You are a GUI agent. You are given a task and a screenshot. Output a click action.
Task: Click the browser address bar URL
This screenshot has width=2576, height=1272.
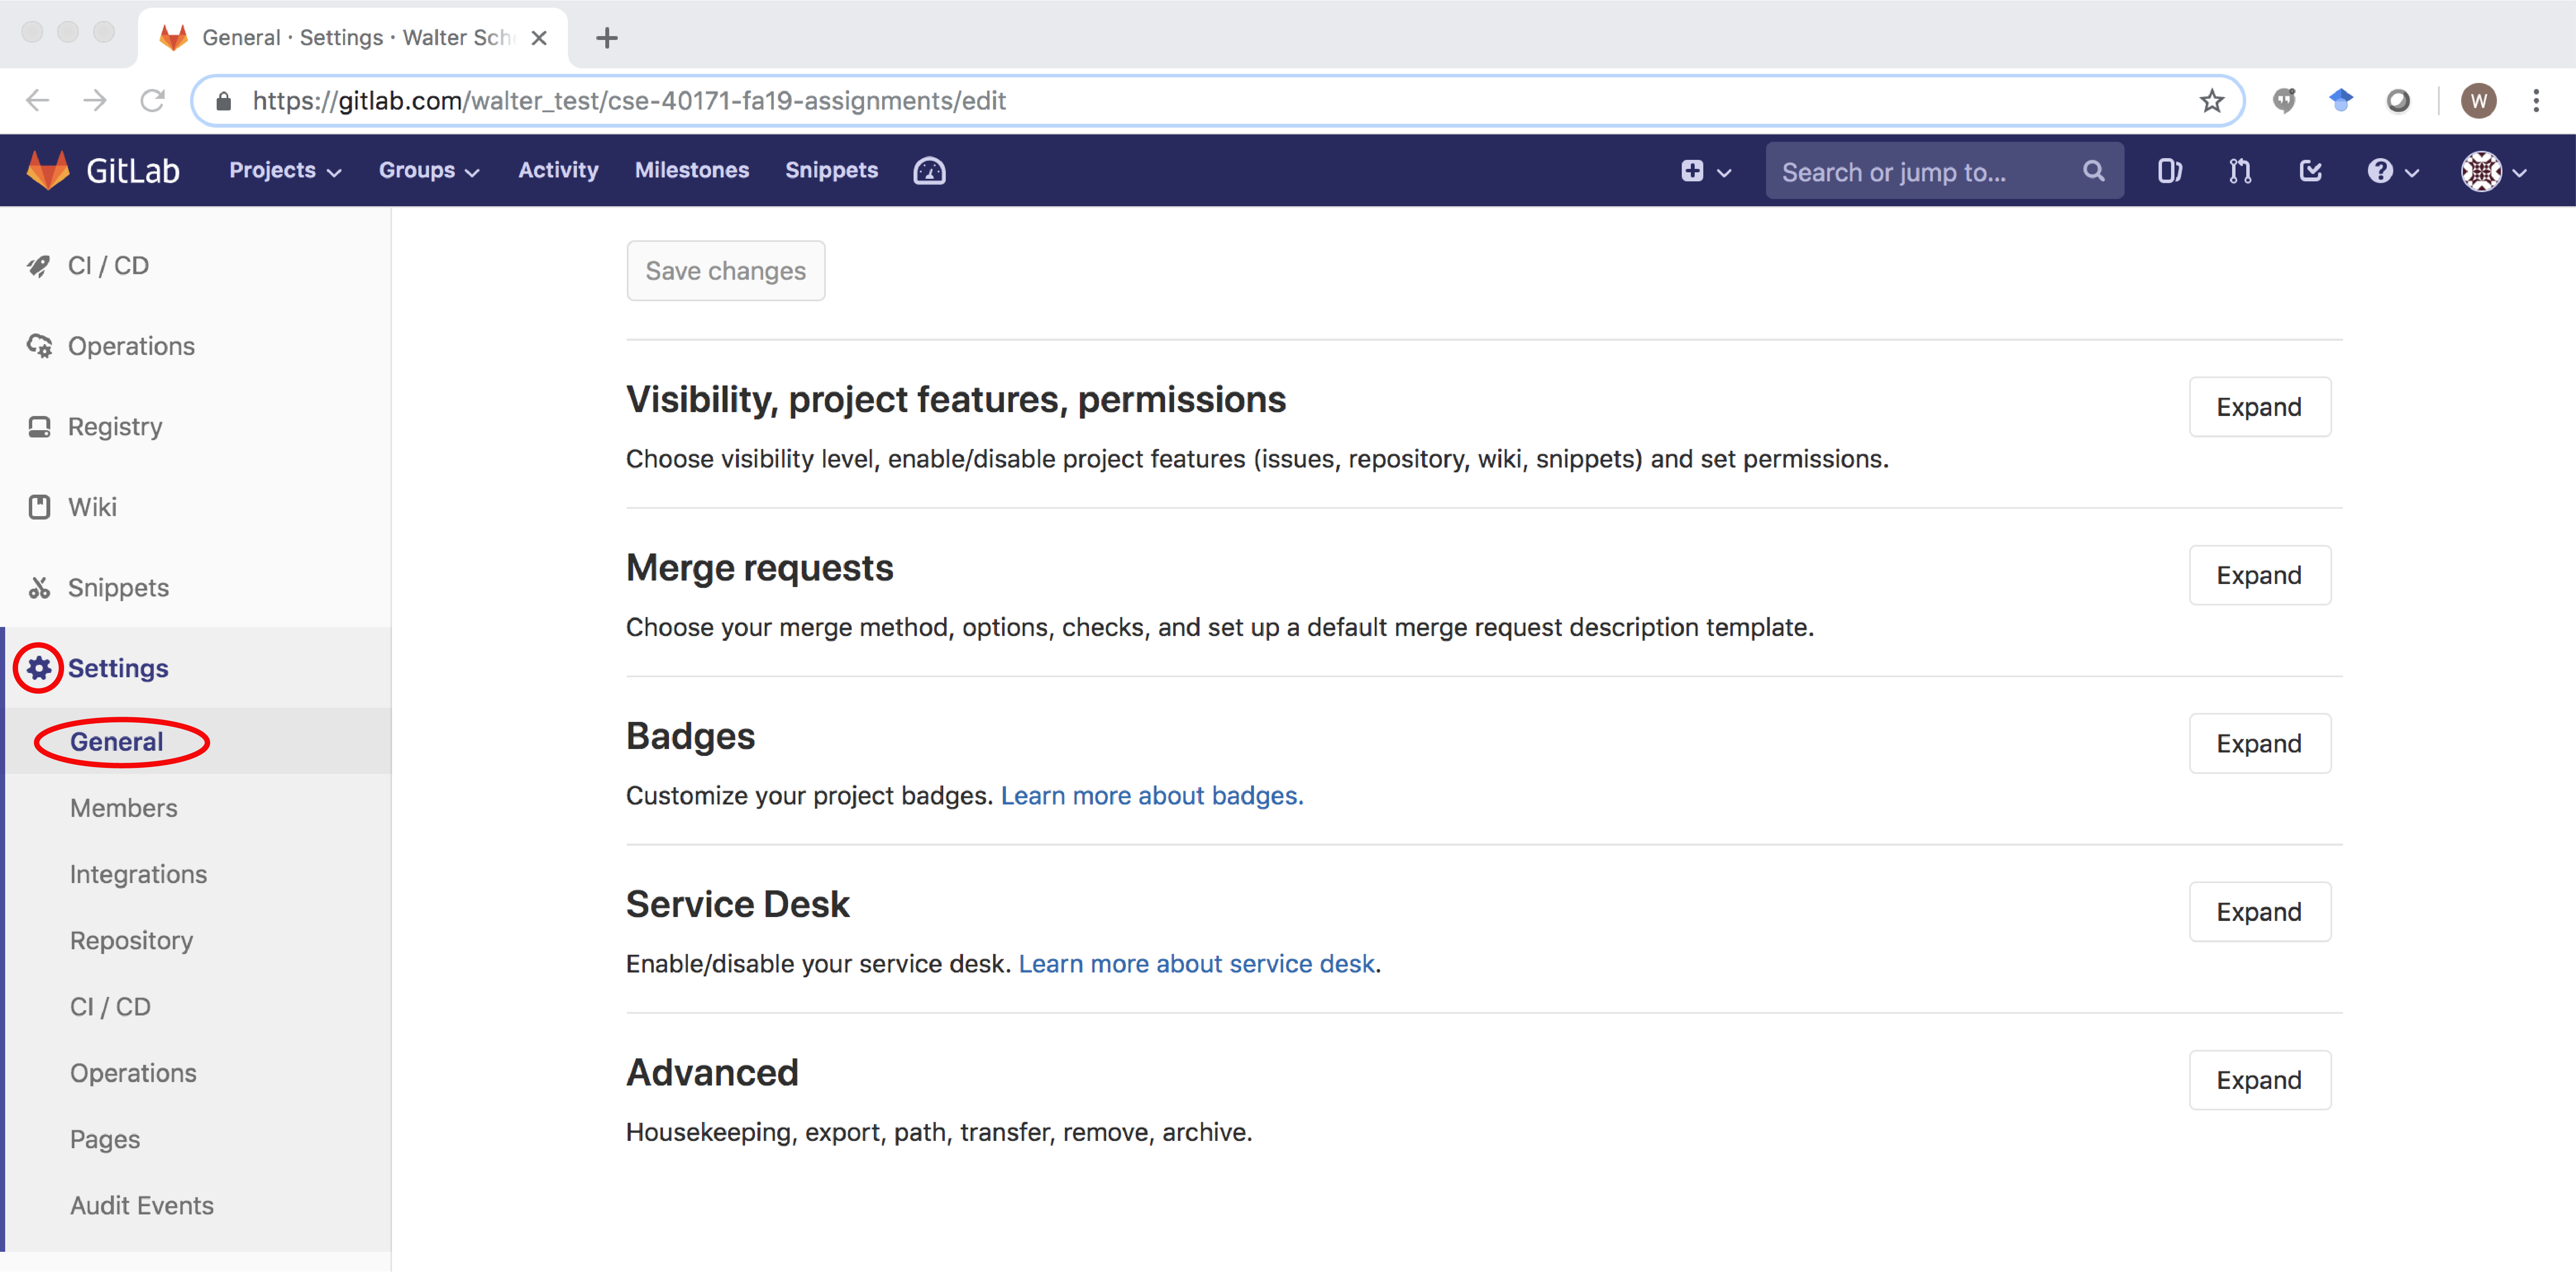629,101
